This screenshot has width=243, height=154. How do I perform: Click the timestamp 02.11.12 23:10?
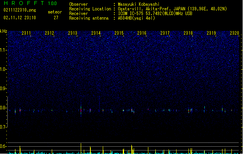(x=20, y=18)
